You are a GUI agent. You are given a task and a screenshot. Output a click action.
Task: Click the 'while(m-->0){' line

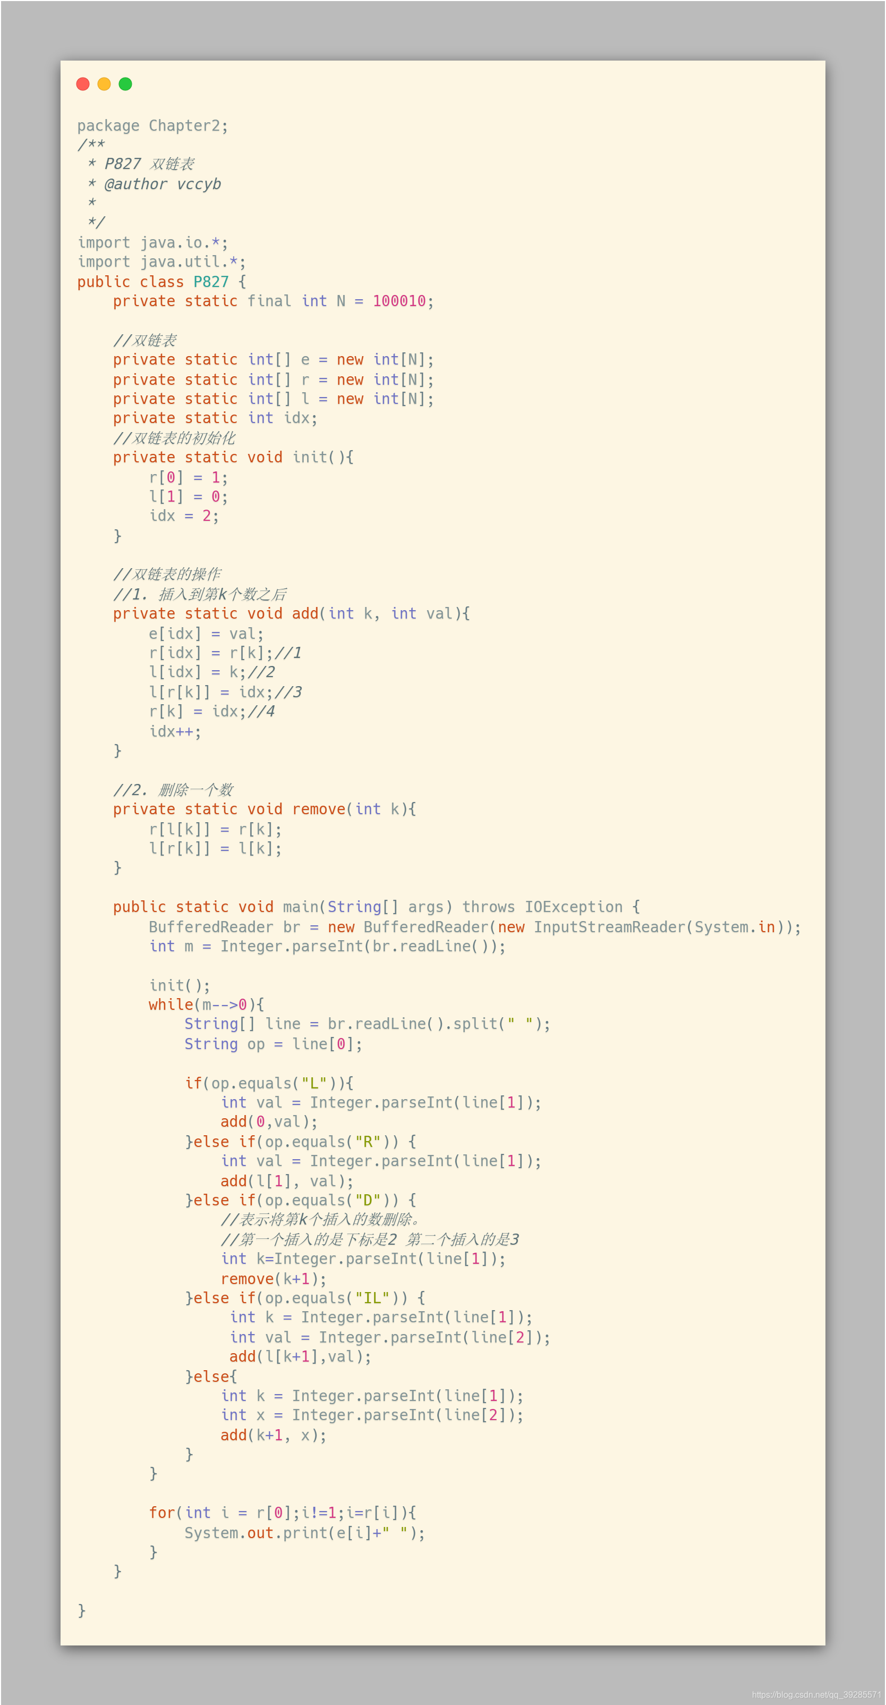tap(206, 1005)
